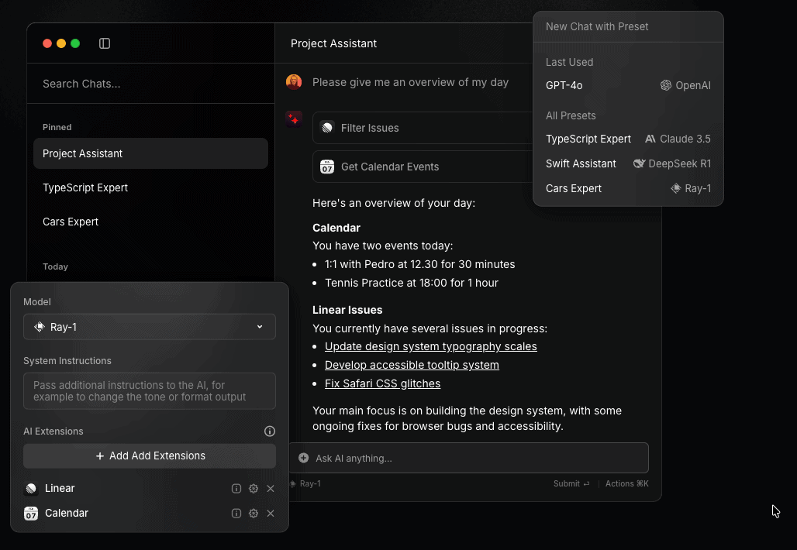
Task: Click the Add Extensions button
Action: tap(149, 455)
